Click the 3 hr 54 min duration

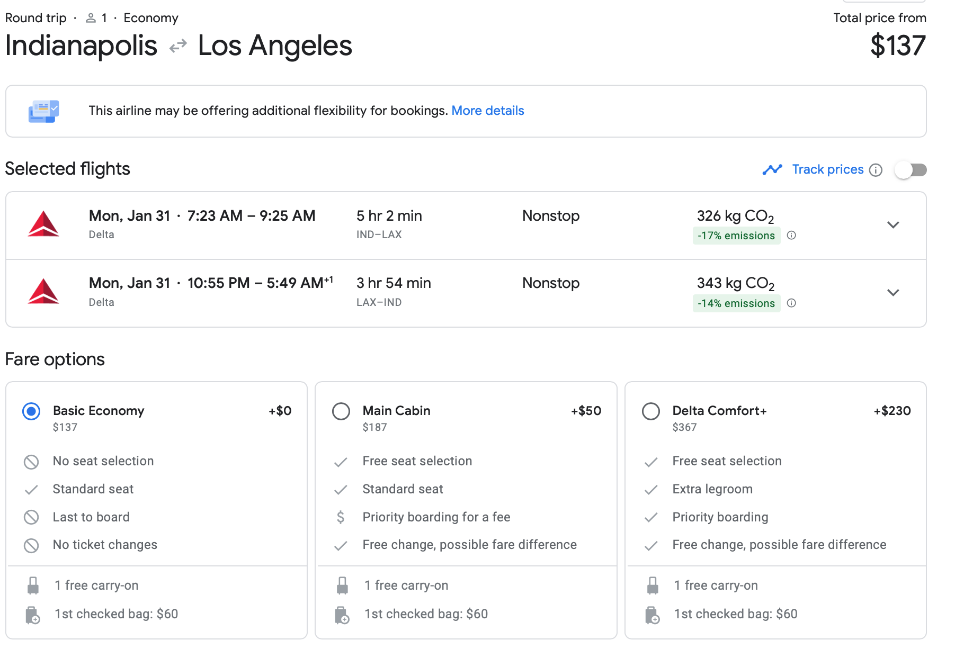point(394,283)
